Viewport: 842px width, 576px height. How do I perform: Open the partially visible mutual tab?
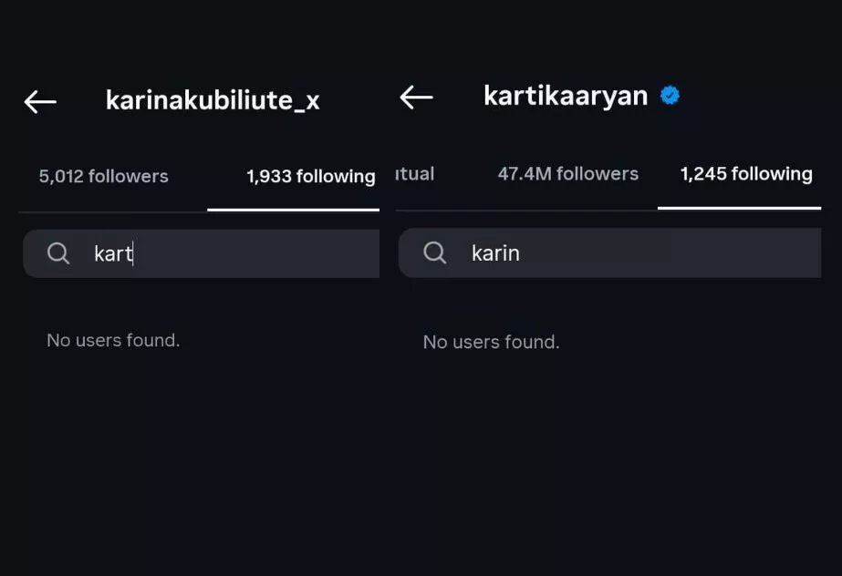click(414, 174)
